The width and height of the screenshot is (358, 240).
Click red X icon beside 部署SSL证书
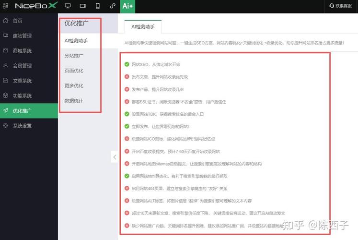127,101
